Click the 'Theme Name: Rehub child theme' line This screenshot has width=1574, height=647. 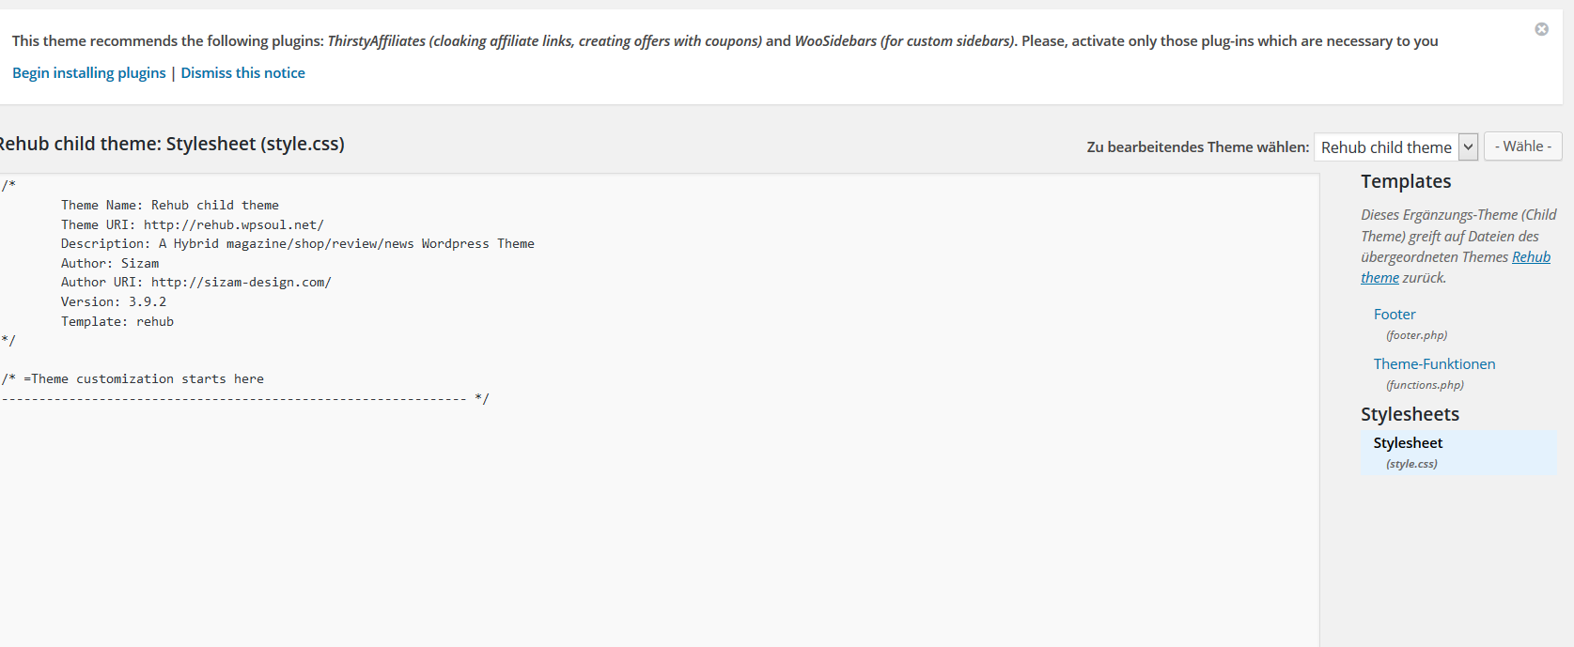(170, 206)
